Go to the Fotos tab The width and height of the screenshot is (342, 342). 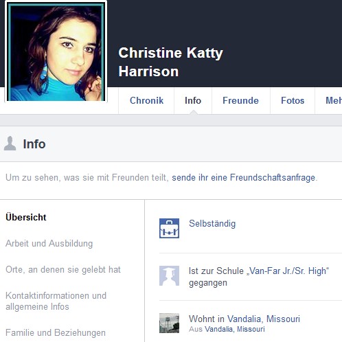(x=293, y=100)
